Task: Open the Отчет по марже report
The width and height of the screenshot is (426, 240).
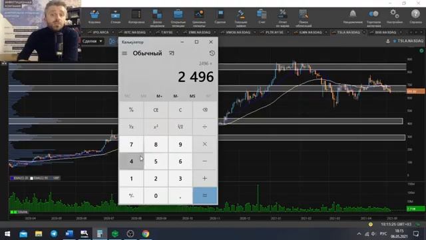Action: coord(282,18)
